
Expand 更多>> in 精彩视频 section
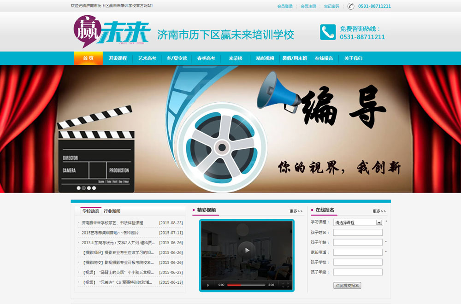tap(296, 211)
